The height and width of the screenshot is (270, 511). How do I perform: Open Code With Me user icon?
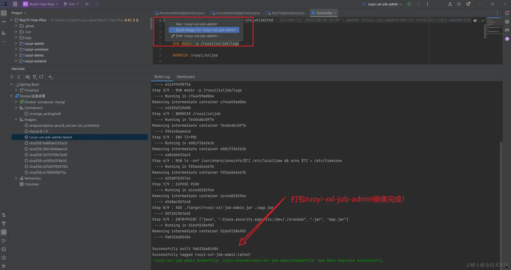click(x=450, y=4)
